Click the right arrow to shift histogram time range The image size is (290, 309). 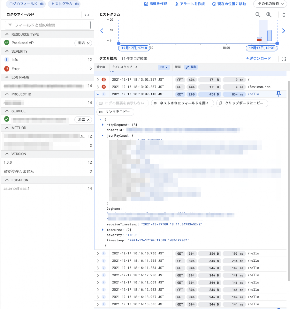(283, 30)
